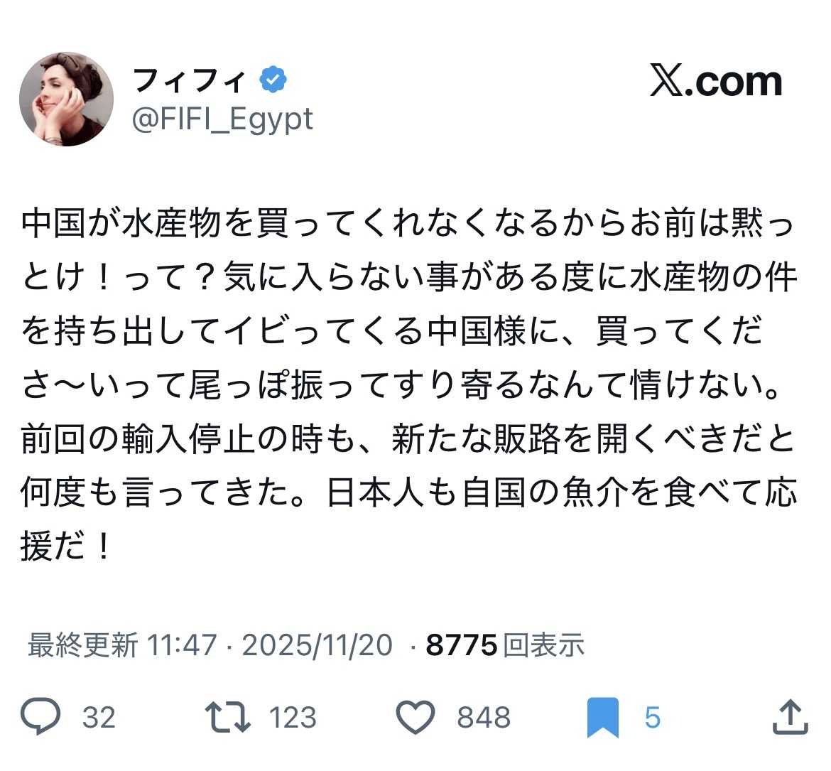Click the 2025/11/20 date
This screenshot has height=771, width=831.
[x=317, y=645]
